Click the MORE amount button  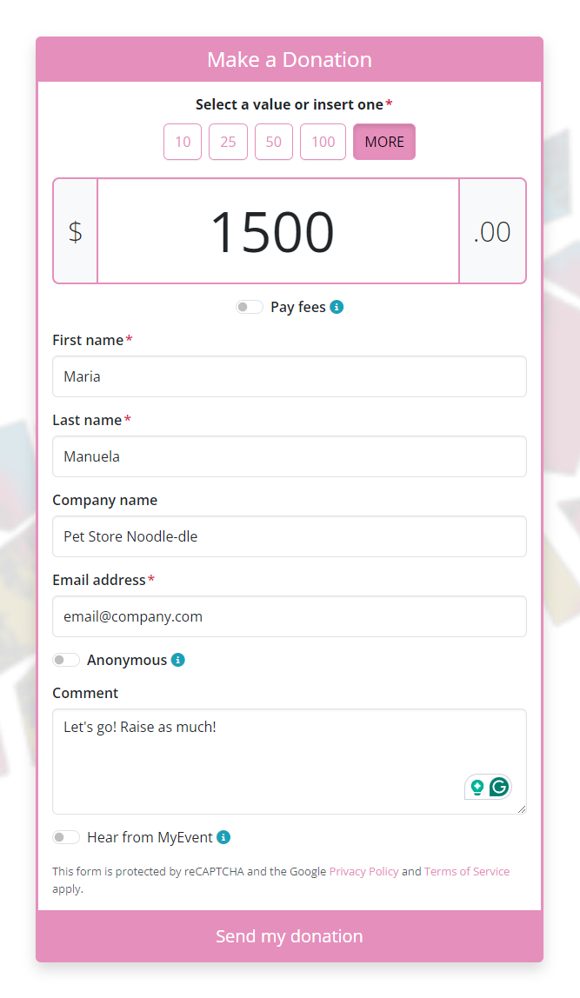[x=384, y=142]
